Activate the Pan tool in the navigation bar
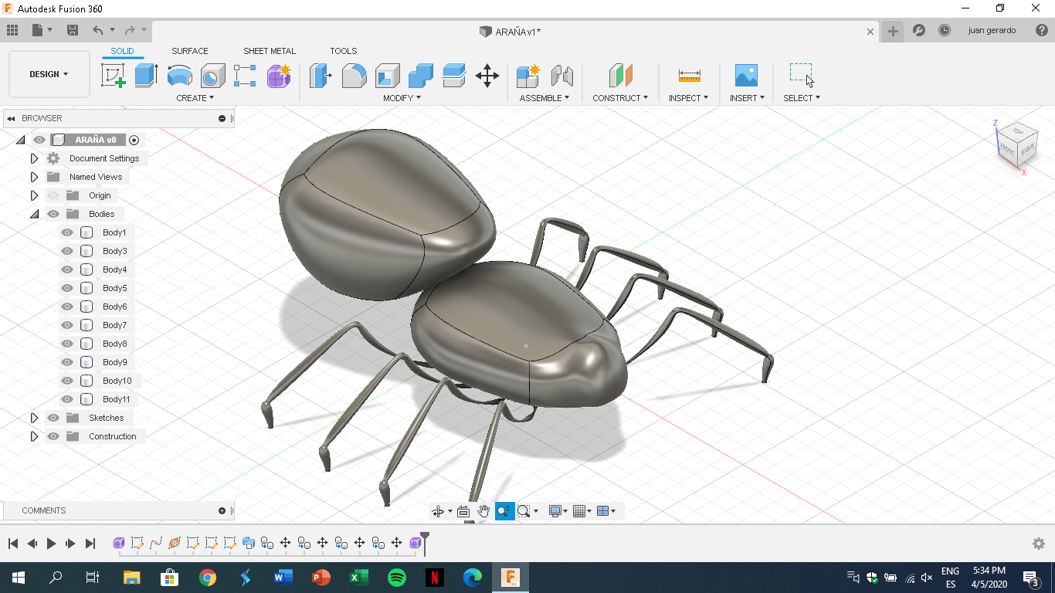The width and height of the screenshot is (1055, 593). pyautogui.click(x=483, y=510)
